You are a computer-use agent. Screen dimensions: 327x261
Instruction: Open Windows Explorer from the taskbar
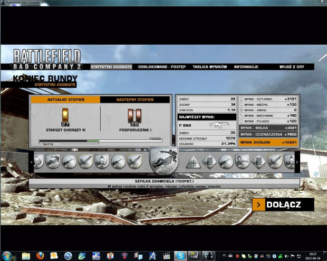26,256
